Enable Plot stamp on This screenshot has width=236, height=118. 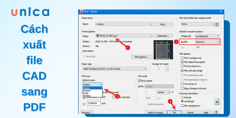(x=182, y=84)
